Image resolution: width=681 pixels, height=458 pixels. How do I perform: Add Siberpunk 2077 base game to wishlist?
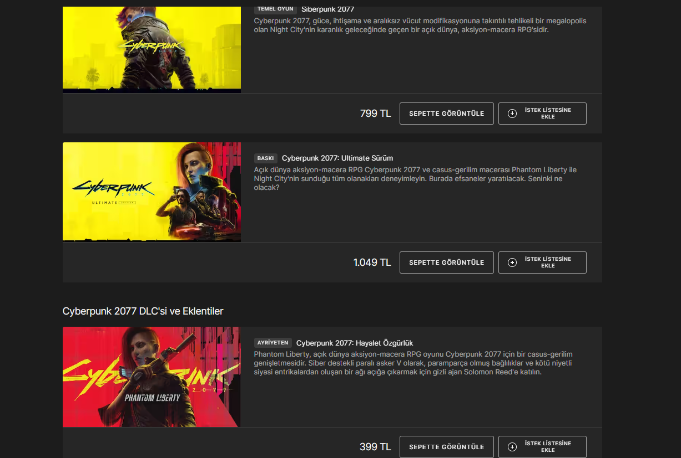542,114
